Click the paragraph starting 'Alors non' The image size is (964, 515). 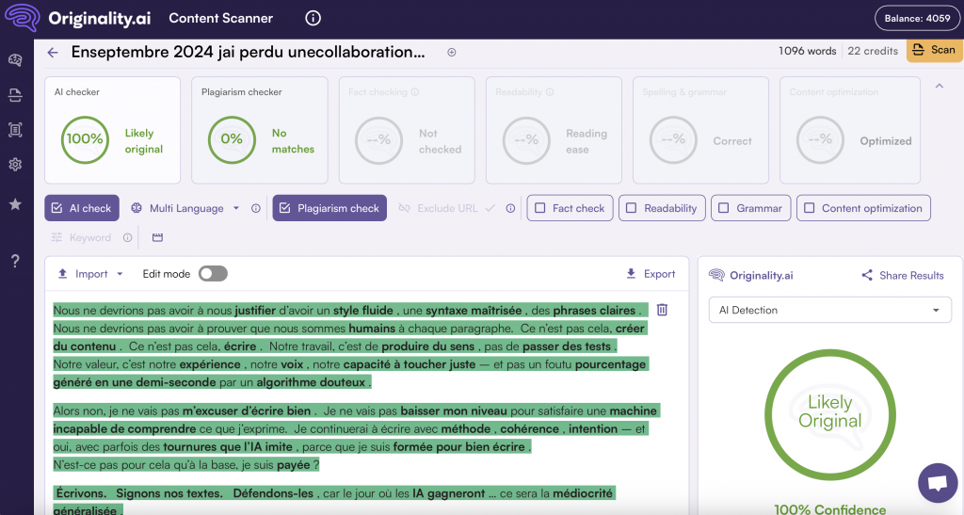coord(357,438)
